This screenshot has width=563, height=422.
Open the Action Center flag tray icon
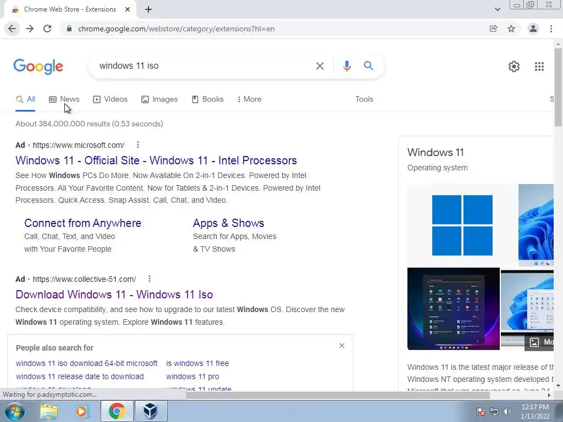click(x=481, y=412)
